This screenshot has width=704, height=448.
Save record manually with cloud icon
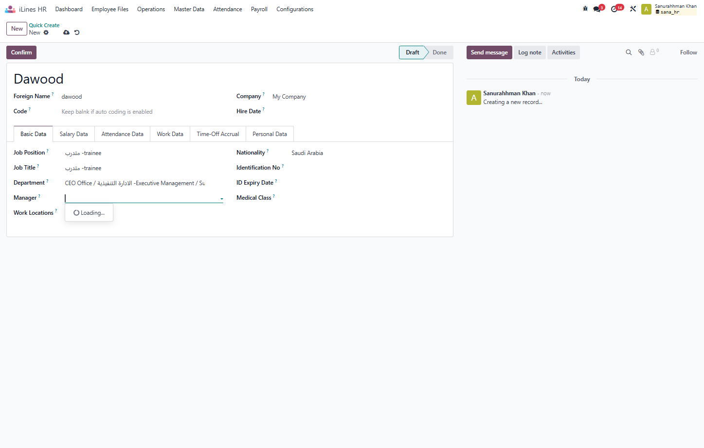[x=66, y=33]
